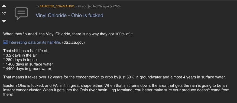Screen dimensions: 237x103
Task: Click the (dtsc.ca.gov) domain label
Action: click(73, 42)
